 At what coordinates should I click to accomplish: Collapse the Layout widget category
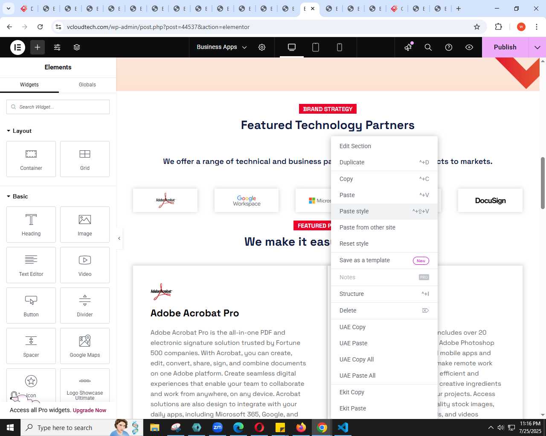(19, 131)
